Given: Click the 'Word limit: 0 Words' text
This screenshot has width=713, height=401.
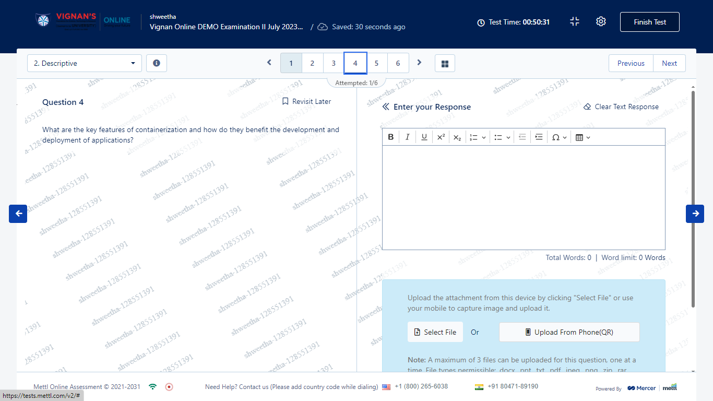Looking at the screenshot, I should (x=634, y=257).
